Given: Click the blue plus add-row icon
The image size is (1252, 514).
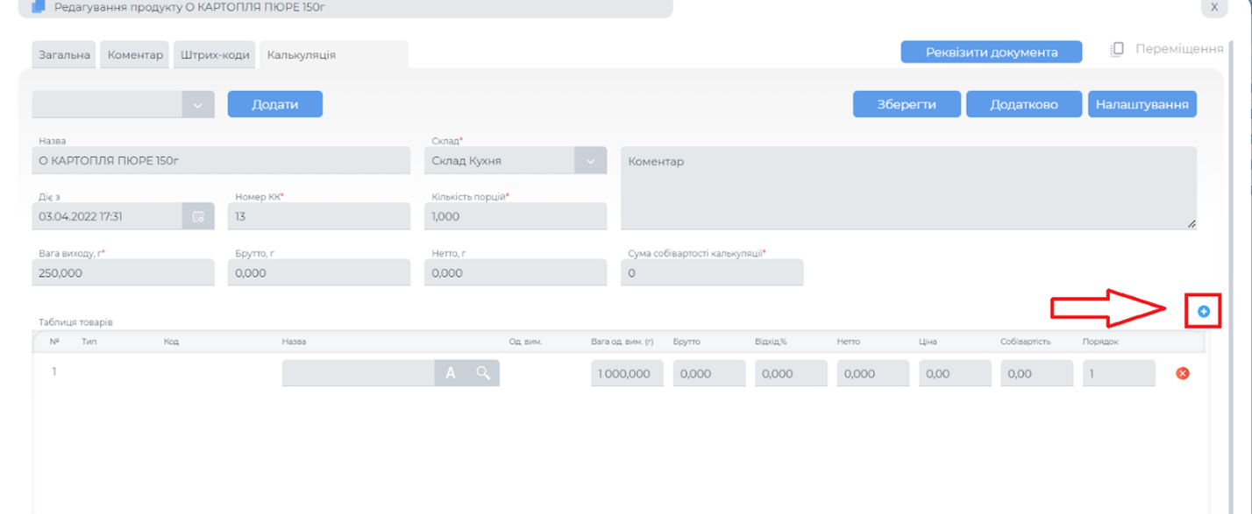Looking at the screenshot, I should click(1203, 312).
